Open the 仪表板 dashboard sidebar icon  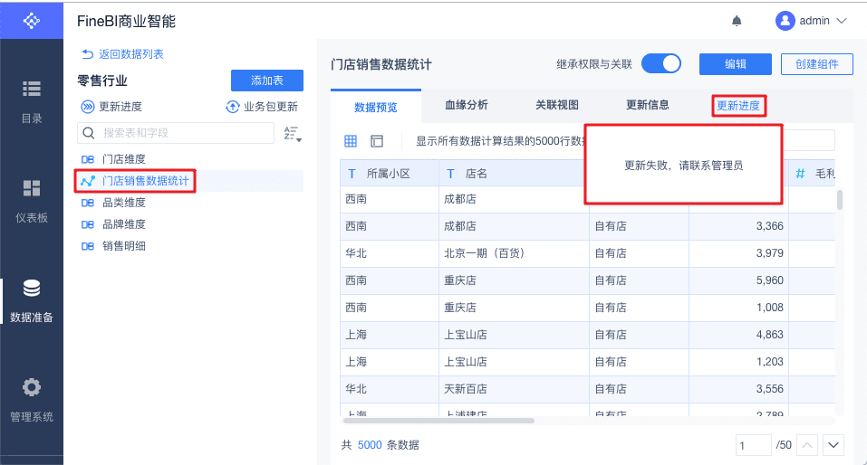pos(32,188)
